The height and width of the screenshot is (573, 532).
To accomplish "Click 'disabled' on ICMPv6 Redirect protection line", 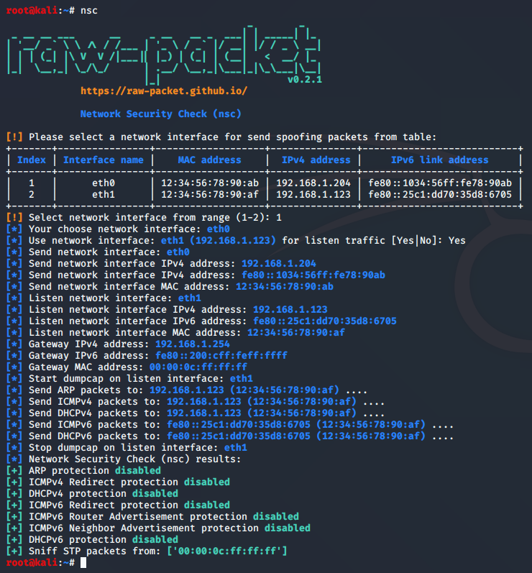I will (x=207, y=505).
